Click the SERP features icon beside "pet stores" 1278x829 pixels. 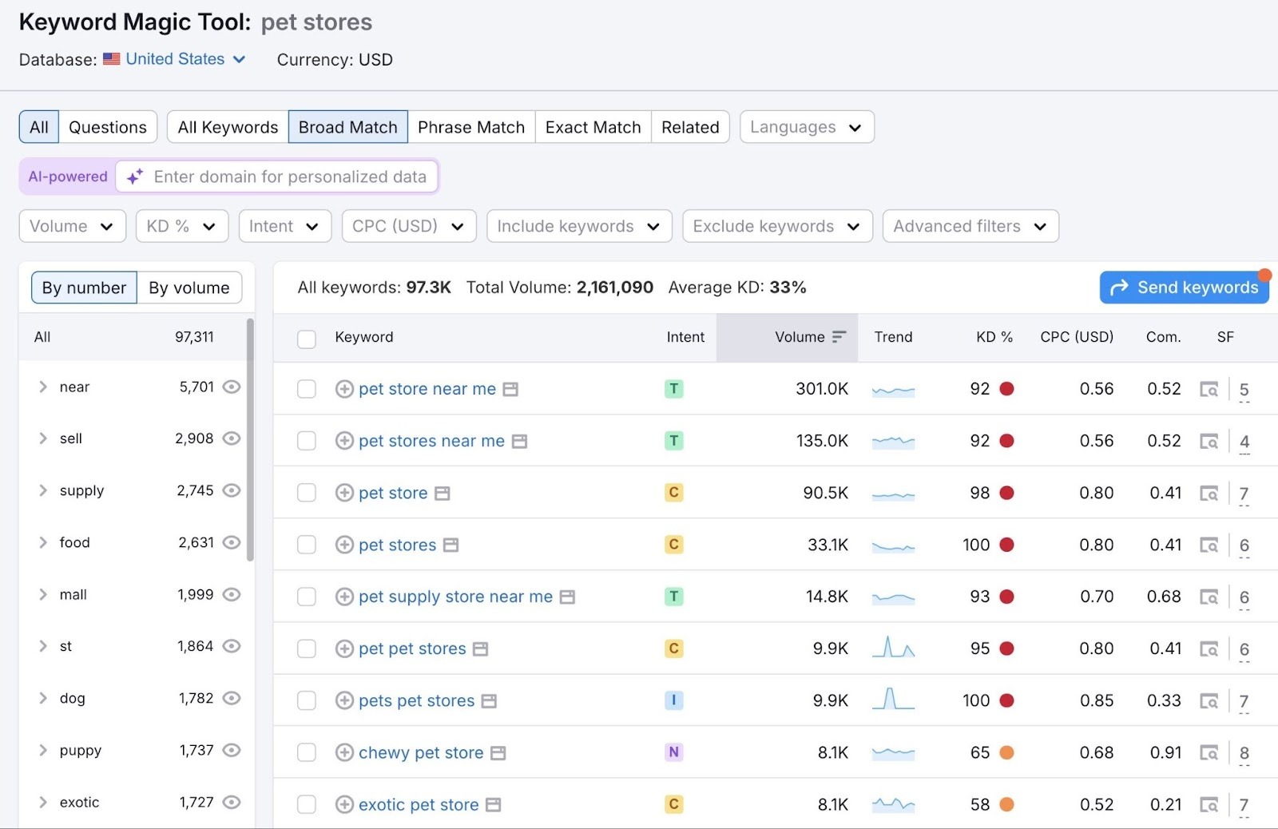click(451, 545)
